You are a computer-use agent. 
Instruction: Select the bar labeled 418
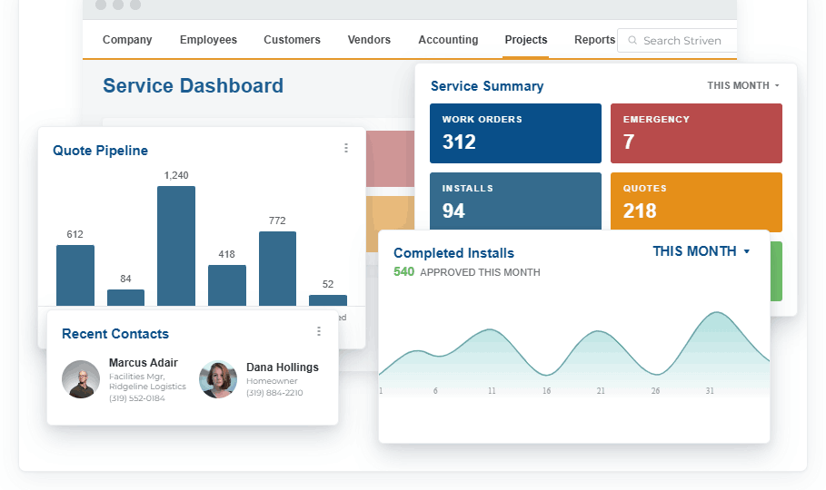pyautogui.click(x=227, y=285)
